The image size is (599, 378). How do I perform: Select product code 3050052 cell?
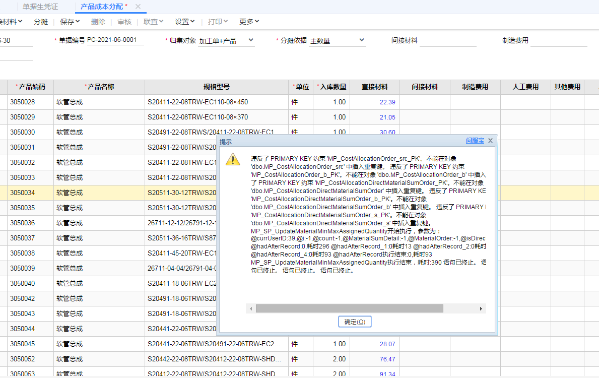point(30,359)
